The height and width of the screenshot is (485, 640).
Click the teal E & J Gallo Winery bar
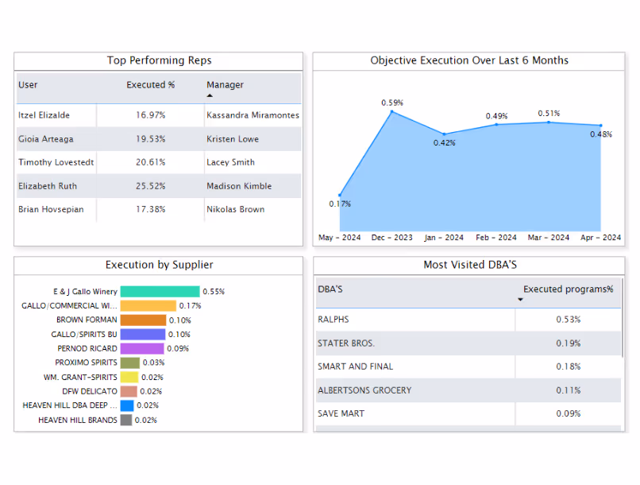[x=160, y=291]
